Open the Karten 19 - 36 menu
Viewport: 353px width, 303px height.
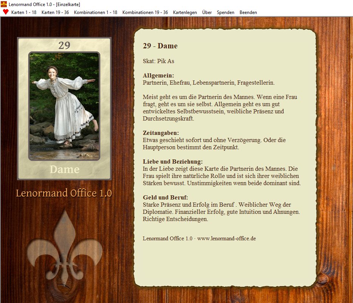pos(55,12)
